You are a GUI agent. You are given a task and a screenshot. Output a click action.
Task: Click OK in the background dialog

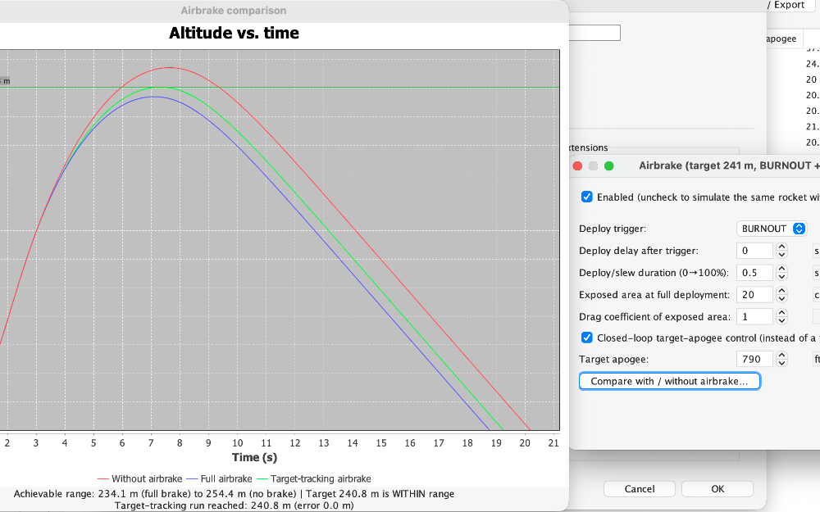point(717,489)
